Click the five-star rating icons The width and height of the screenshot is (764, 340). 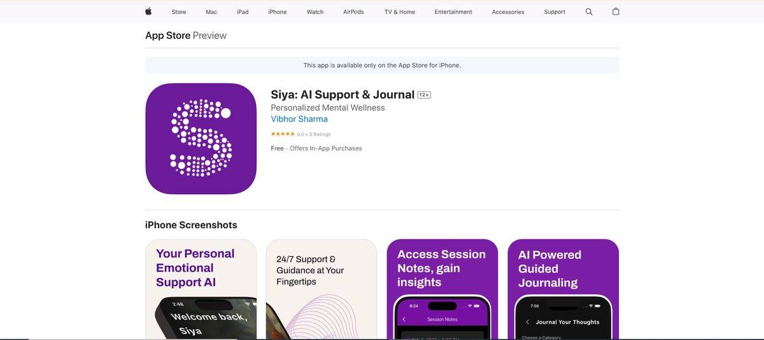(x=283, y=134)
